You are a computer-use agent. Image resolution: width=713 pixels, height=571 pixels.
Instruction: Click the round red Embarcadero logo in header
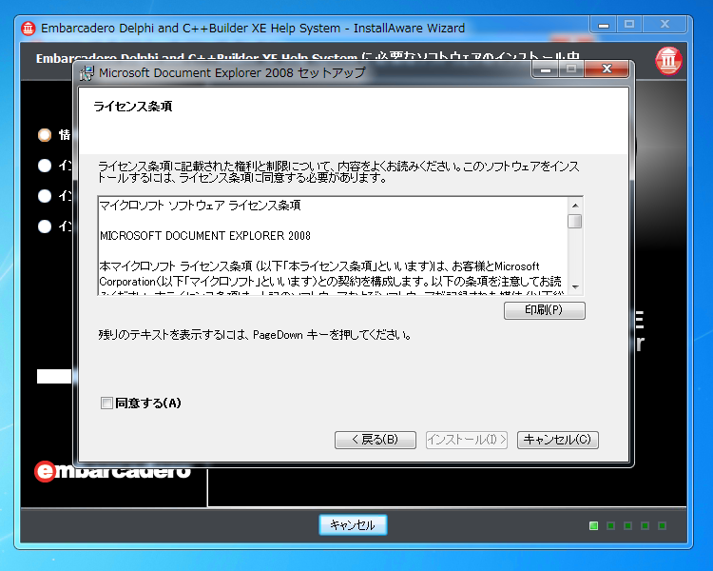(668, 61)
